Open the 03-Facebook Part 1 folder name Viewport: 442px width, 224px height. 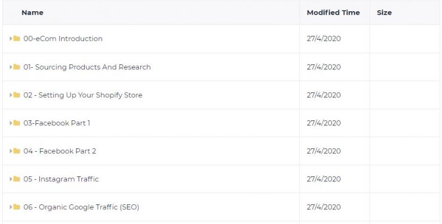pyautogui.click(x=57, y=123)
